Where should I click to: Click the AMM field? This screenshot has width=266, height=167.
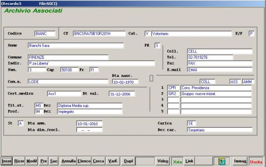[248, 82]
